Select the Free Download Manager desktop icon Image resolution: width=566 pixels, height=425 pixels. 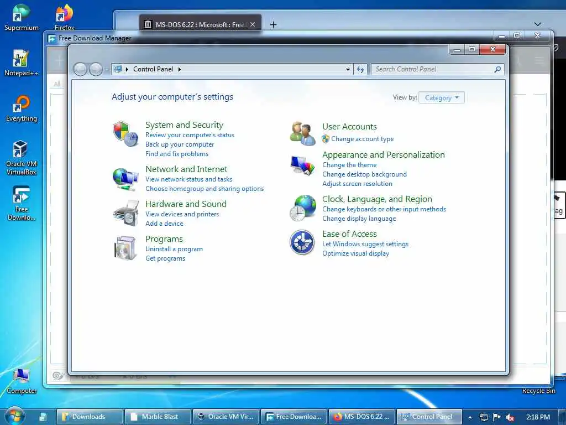(22, 203)
